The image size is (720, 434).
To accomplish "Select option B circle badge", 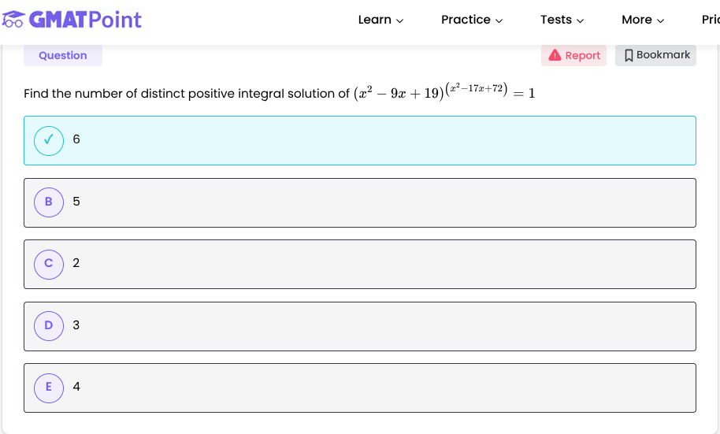I will click(x=49, y=202).
